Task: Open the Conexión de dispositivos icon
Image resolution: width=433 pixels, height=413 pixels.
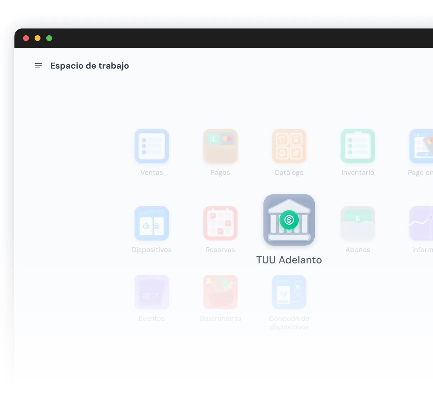Action: [289, 292]
